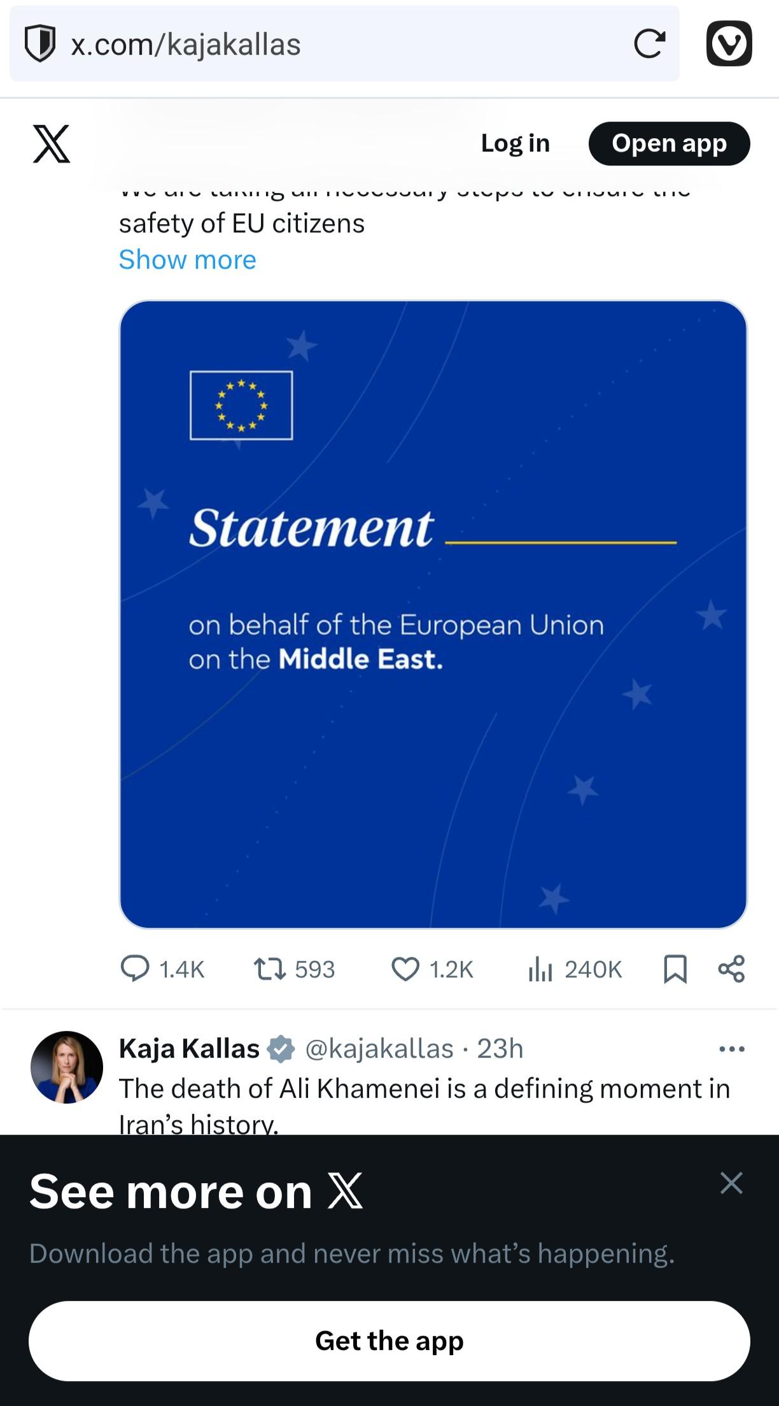This screenshot has width=779, height=1406.
Task: Dismiss the See more on X banner
Action: coord(731,1183)
